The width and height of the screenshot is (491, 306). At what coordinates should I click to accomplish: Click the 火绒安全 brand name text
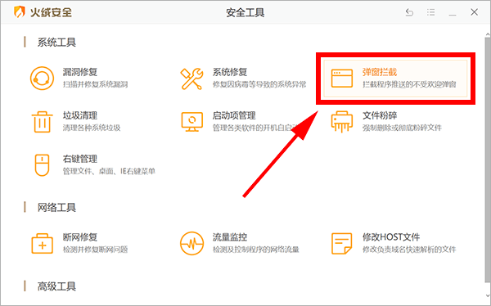click(51, 12)
